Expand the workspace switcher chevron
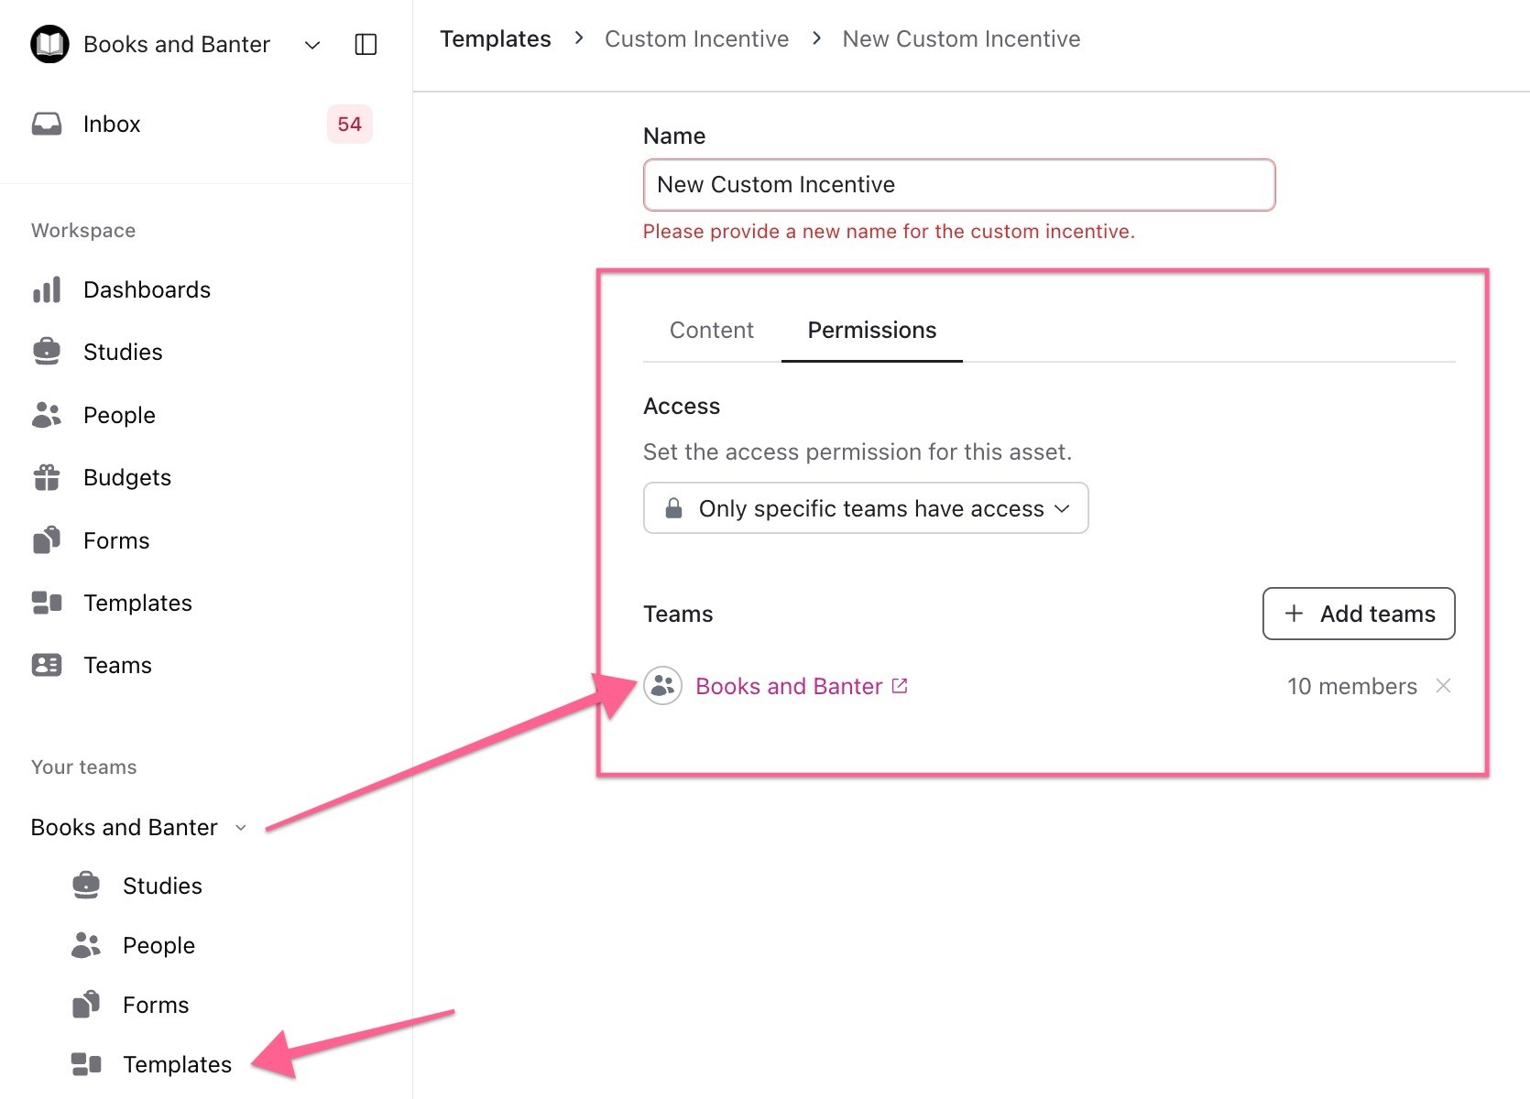This screenshot has height=1099, width=1530. [312, 45]
